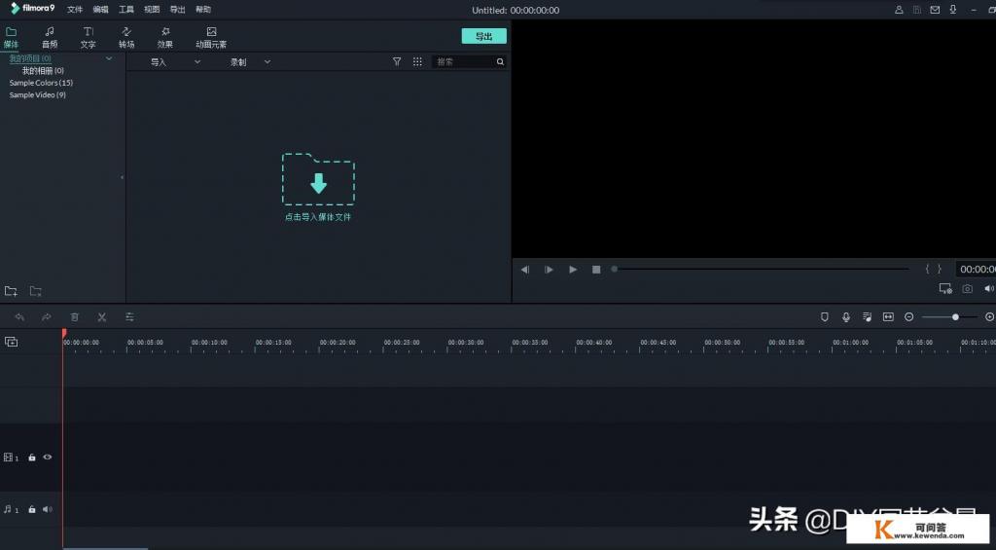
Task: Click the scissors split tool in timeline toolbar
Action: point(101,317)
